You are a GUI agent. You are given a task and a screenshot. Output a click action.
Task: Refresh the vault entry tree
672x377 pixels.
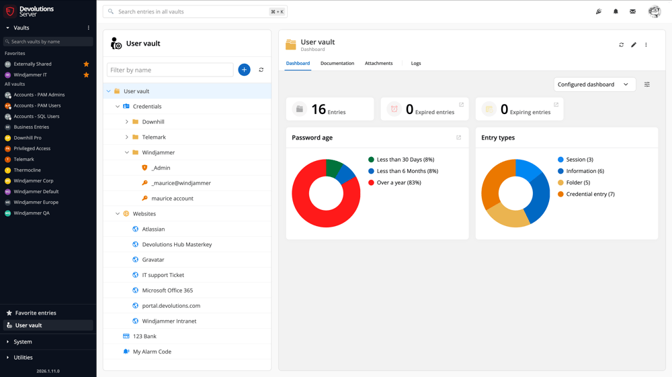[x=261, y=70]
